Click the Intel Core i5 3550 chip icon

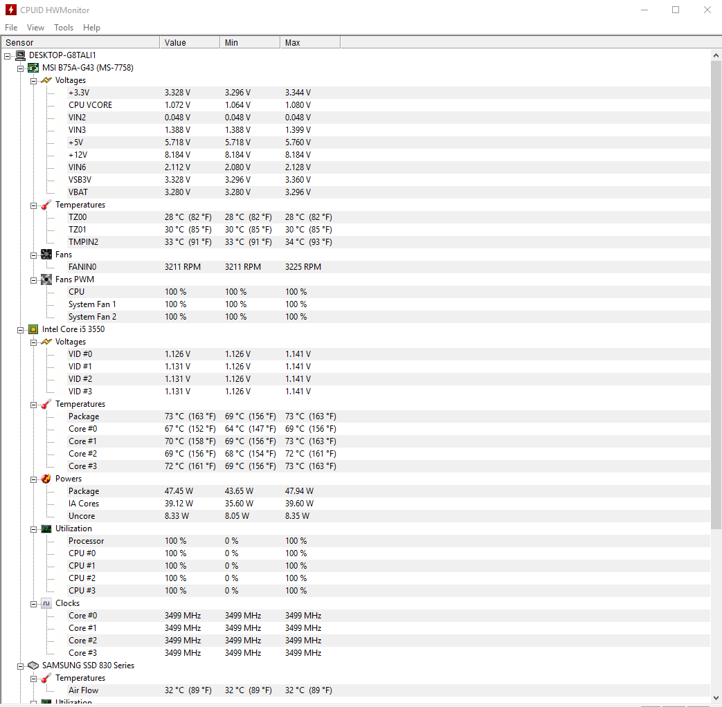tap(33, 329)
